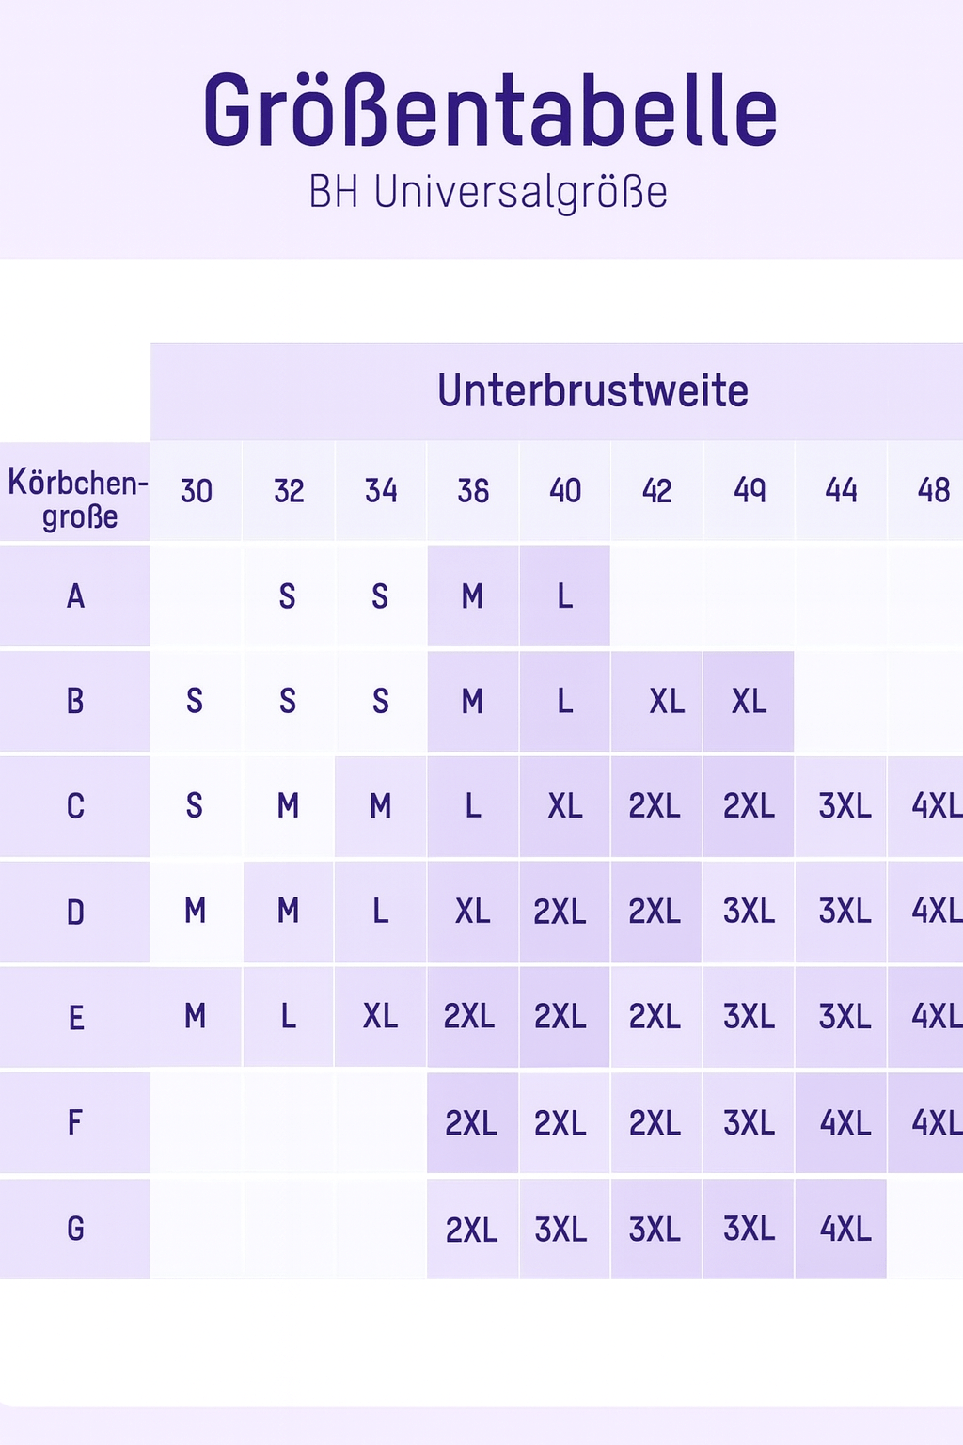
Task: Click the cup size G row label
Action: coord(75,1229)
